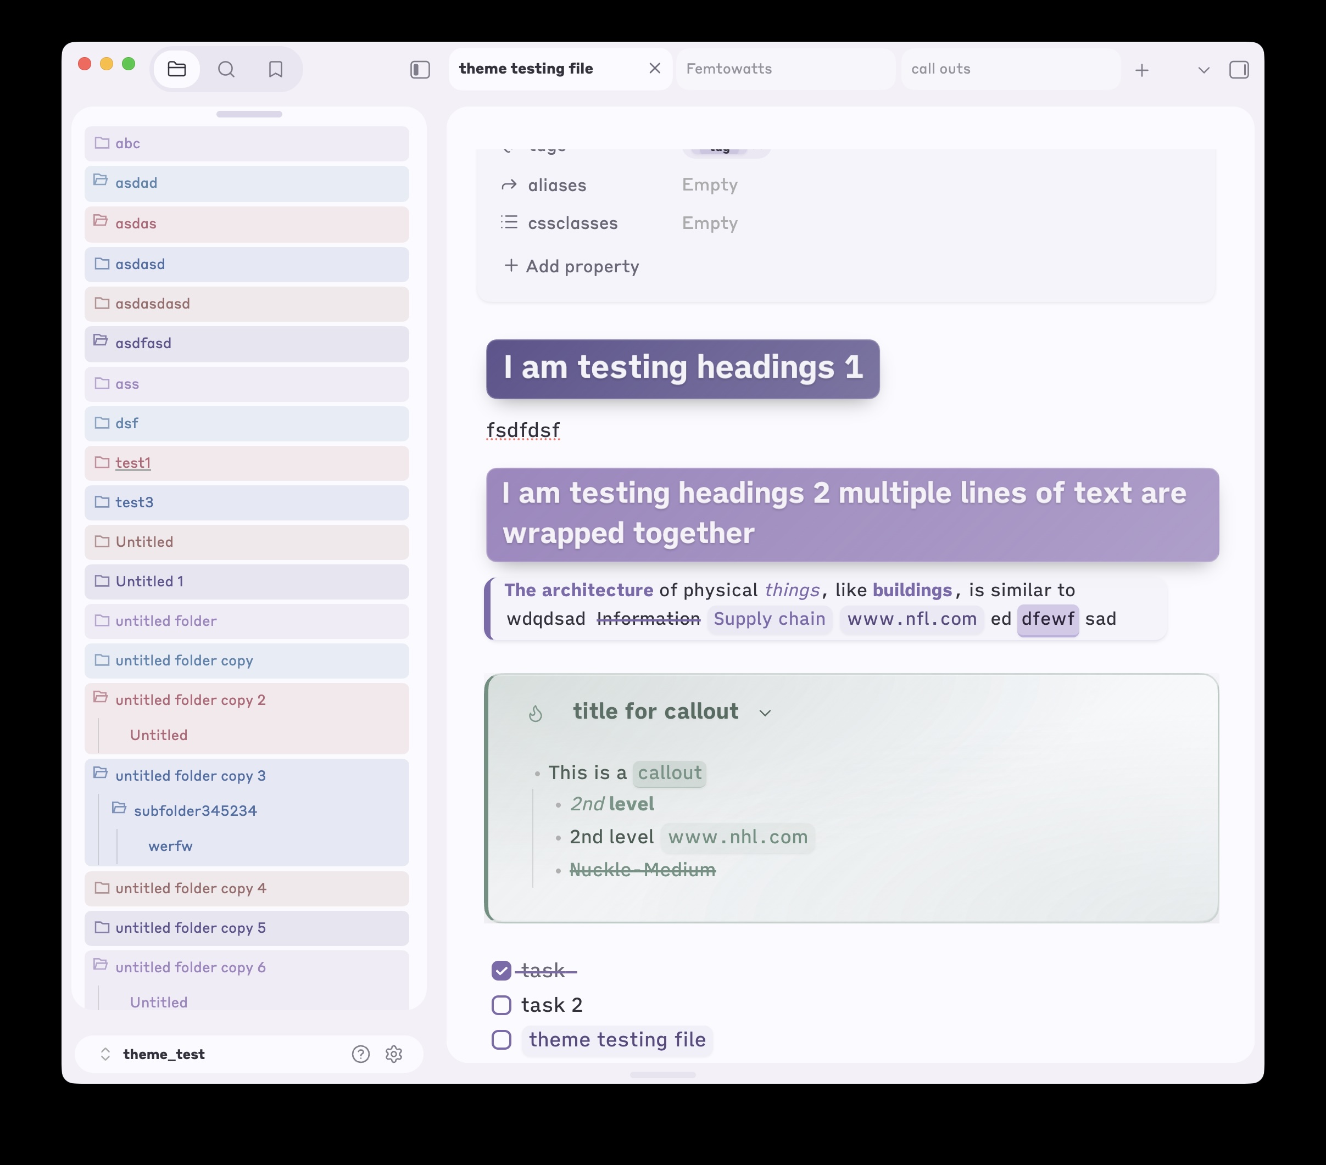Click the aliases property arrow icon

(509, 186)
